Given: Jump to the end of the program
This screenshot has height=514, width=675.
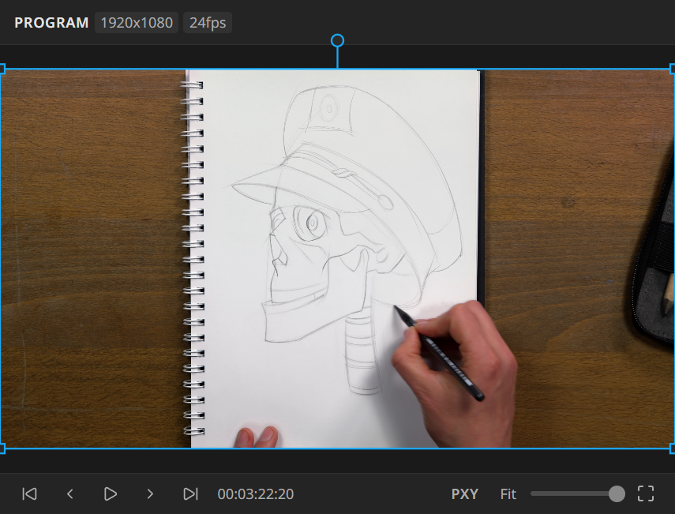Looking at the screenshot, I should tap(191, 493).
